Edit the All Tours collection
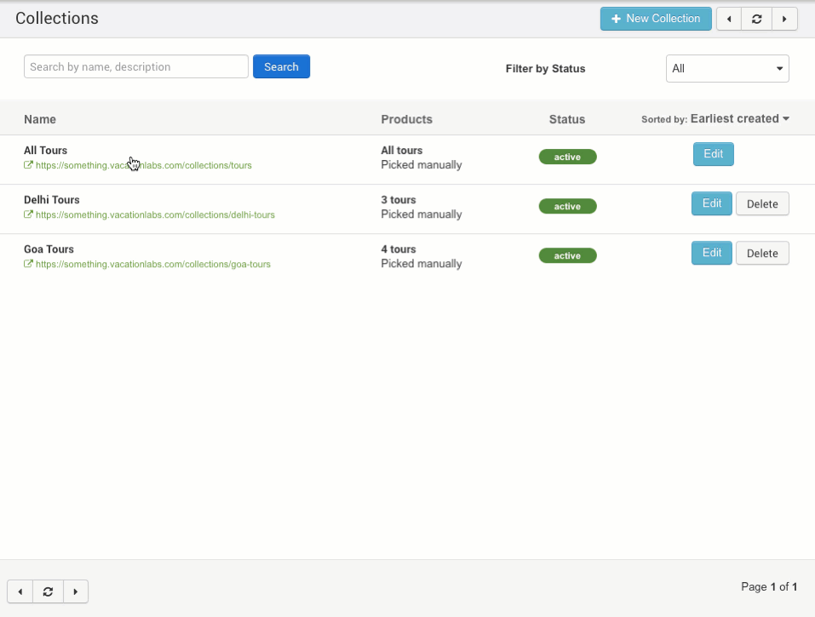Screen dimensions: 815x617 coord(713,154)
